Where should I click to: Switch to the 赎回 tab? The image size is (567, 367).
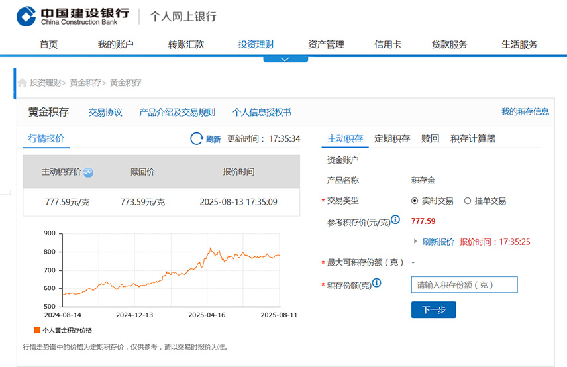(430, 139)
